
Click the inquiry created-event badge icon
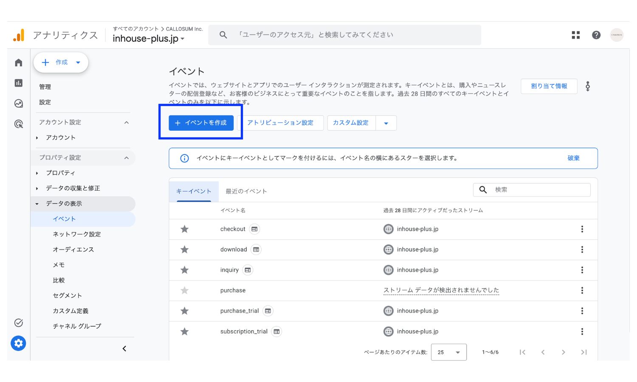click(x=248, y=270)
